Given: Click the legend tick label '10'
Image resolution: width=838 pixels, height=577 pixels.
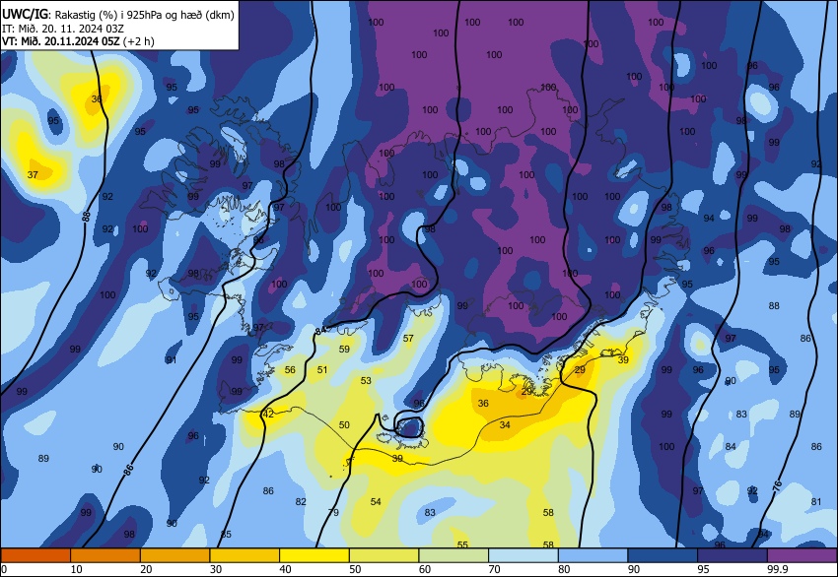Looking at the screenshot, I should [77, 569].
